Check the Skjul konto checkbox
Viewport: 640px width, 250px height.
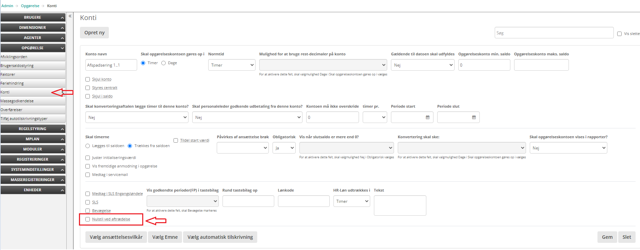[88, 79]
